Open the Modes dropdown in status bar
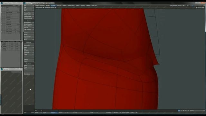The image size is (206, 116). point(117,113)
